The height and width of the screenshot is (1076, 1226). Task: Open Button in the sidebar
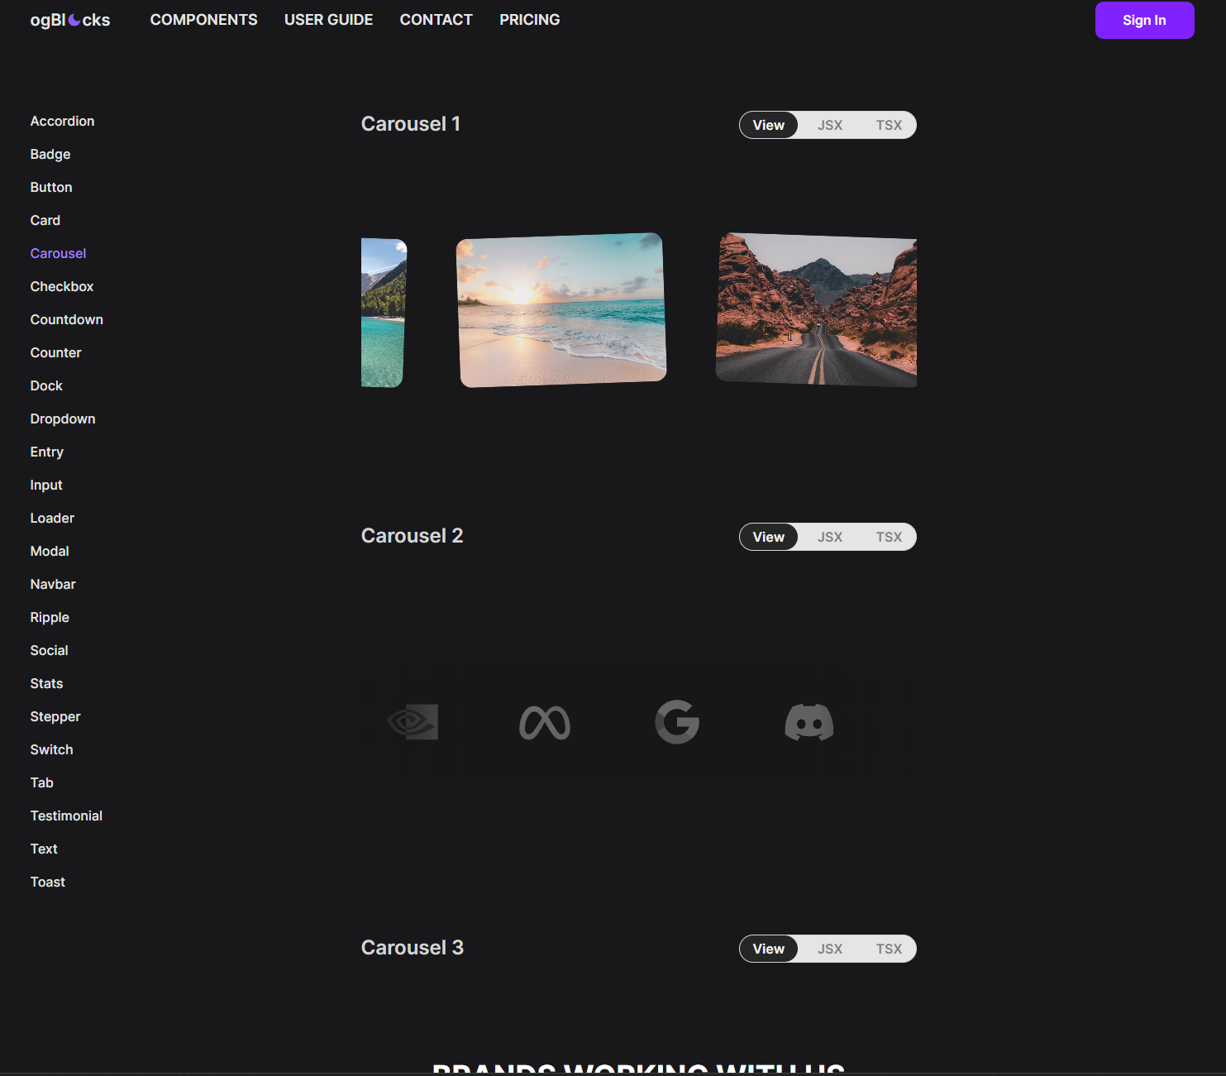point(51,187)
